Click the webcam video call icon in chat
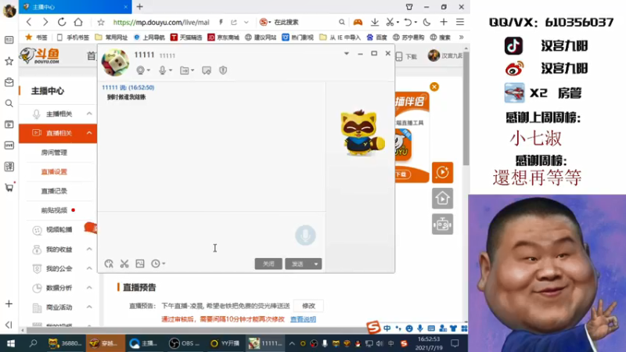This screenshot has width=626, height=352. click(x=141, y=70)
